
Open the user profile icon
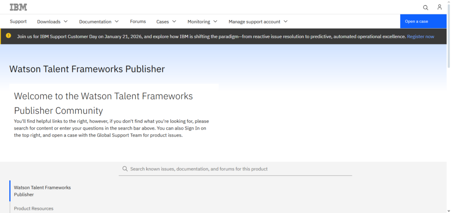click(440, 7)
